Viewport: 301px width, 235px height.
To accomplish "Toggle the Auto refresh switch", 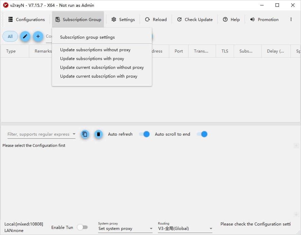I will coord(144,134).
